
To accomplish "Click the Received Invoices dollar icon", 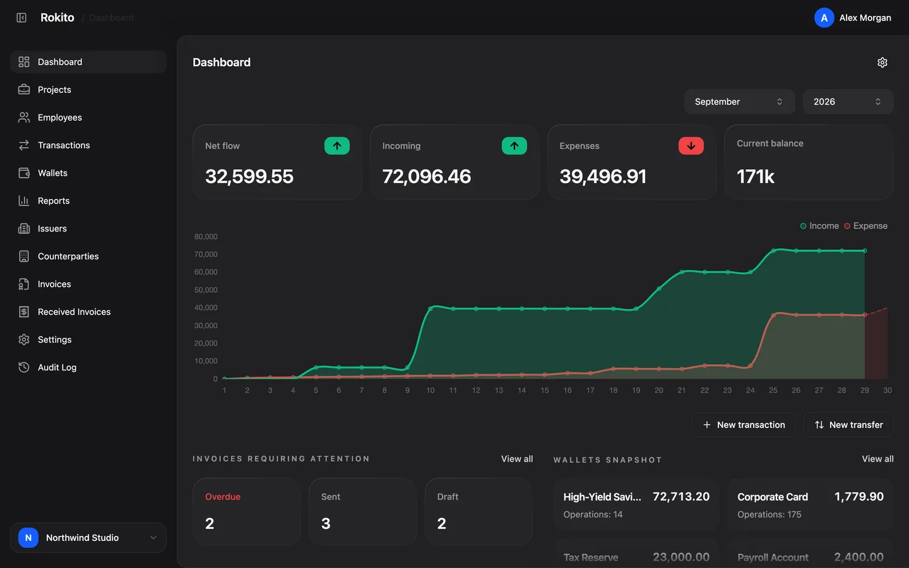I will 24,312.
